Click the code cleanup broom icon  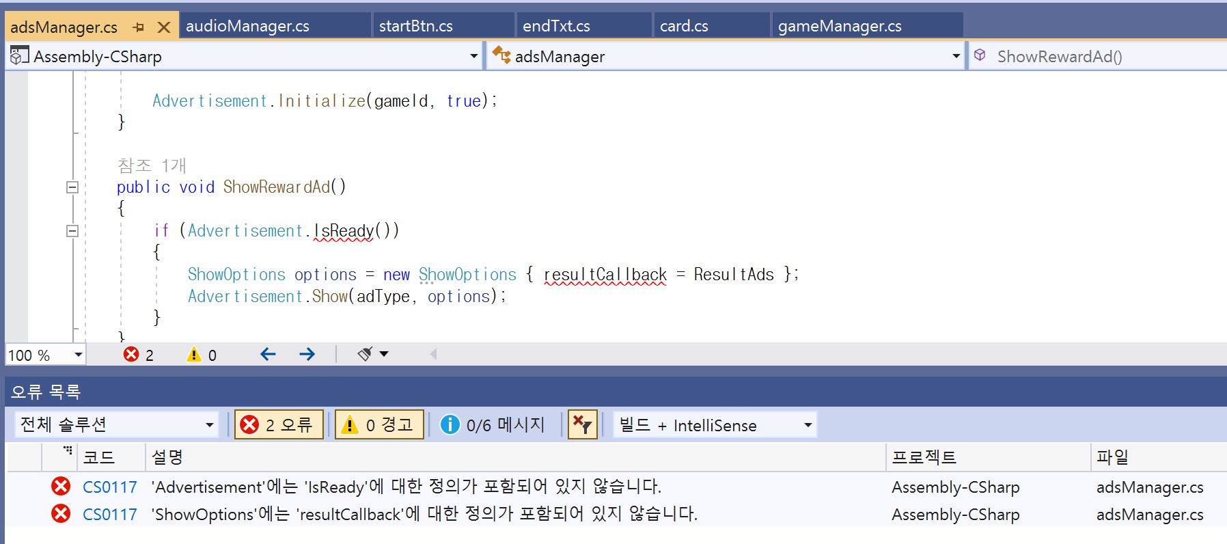click(366, 354)
